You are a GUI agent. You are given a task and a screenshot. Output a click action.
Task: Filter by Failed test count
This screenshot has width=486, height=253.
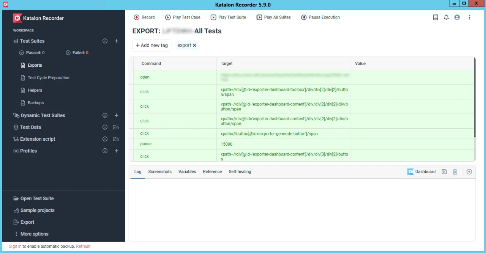point(77,53)
